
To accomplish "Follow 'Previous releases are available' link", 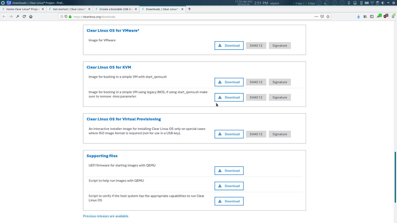I will click(x=106, y=216).
